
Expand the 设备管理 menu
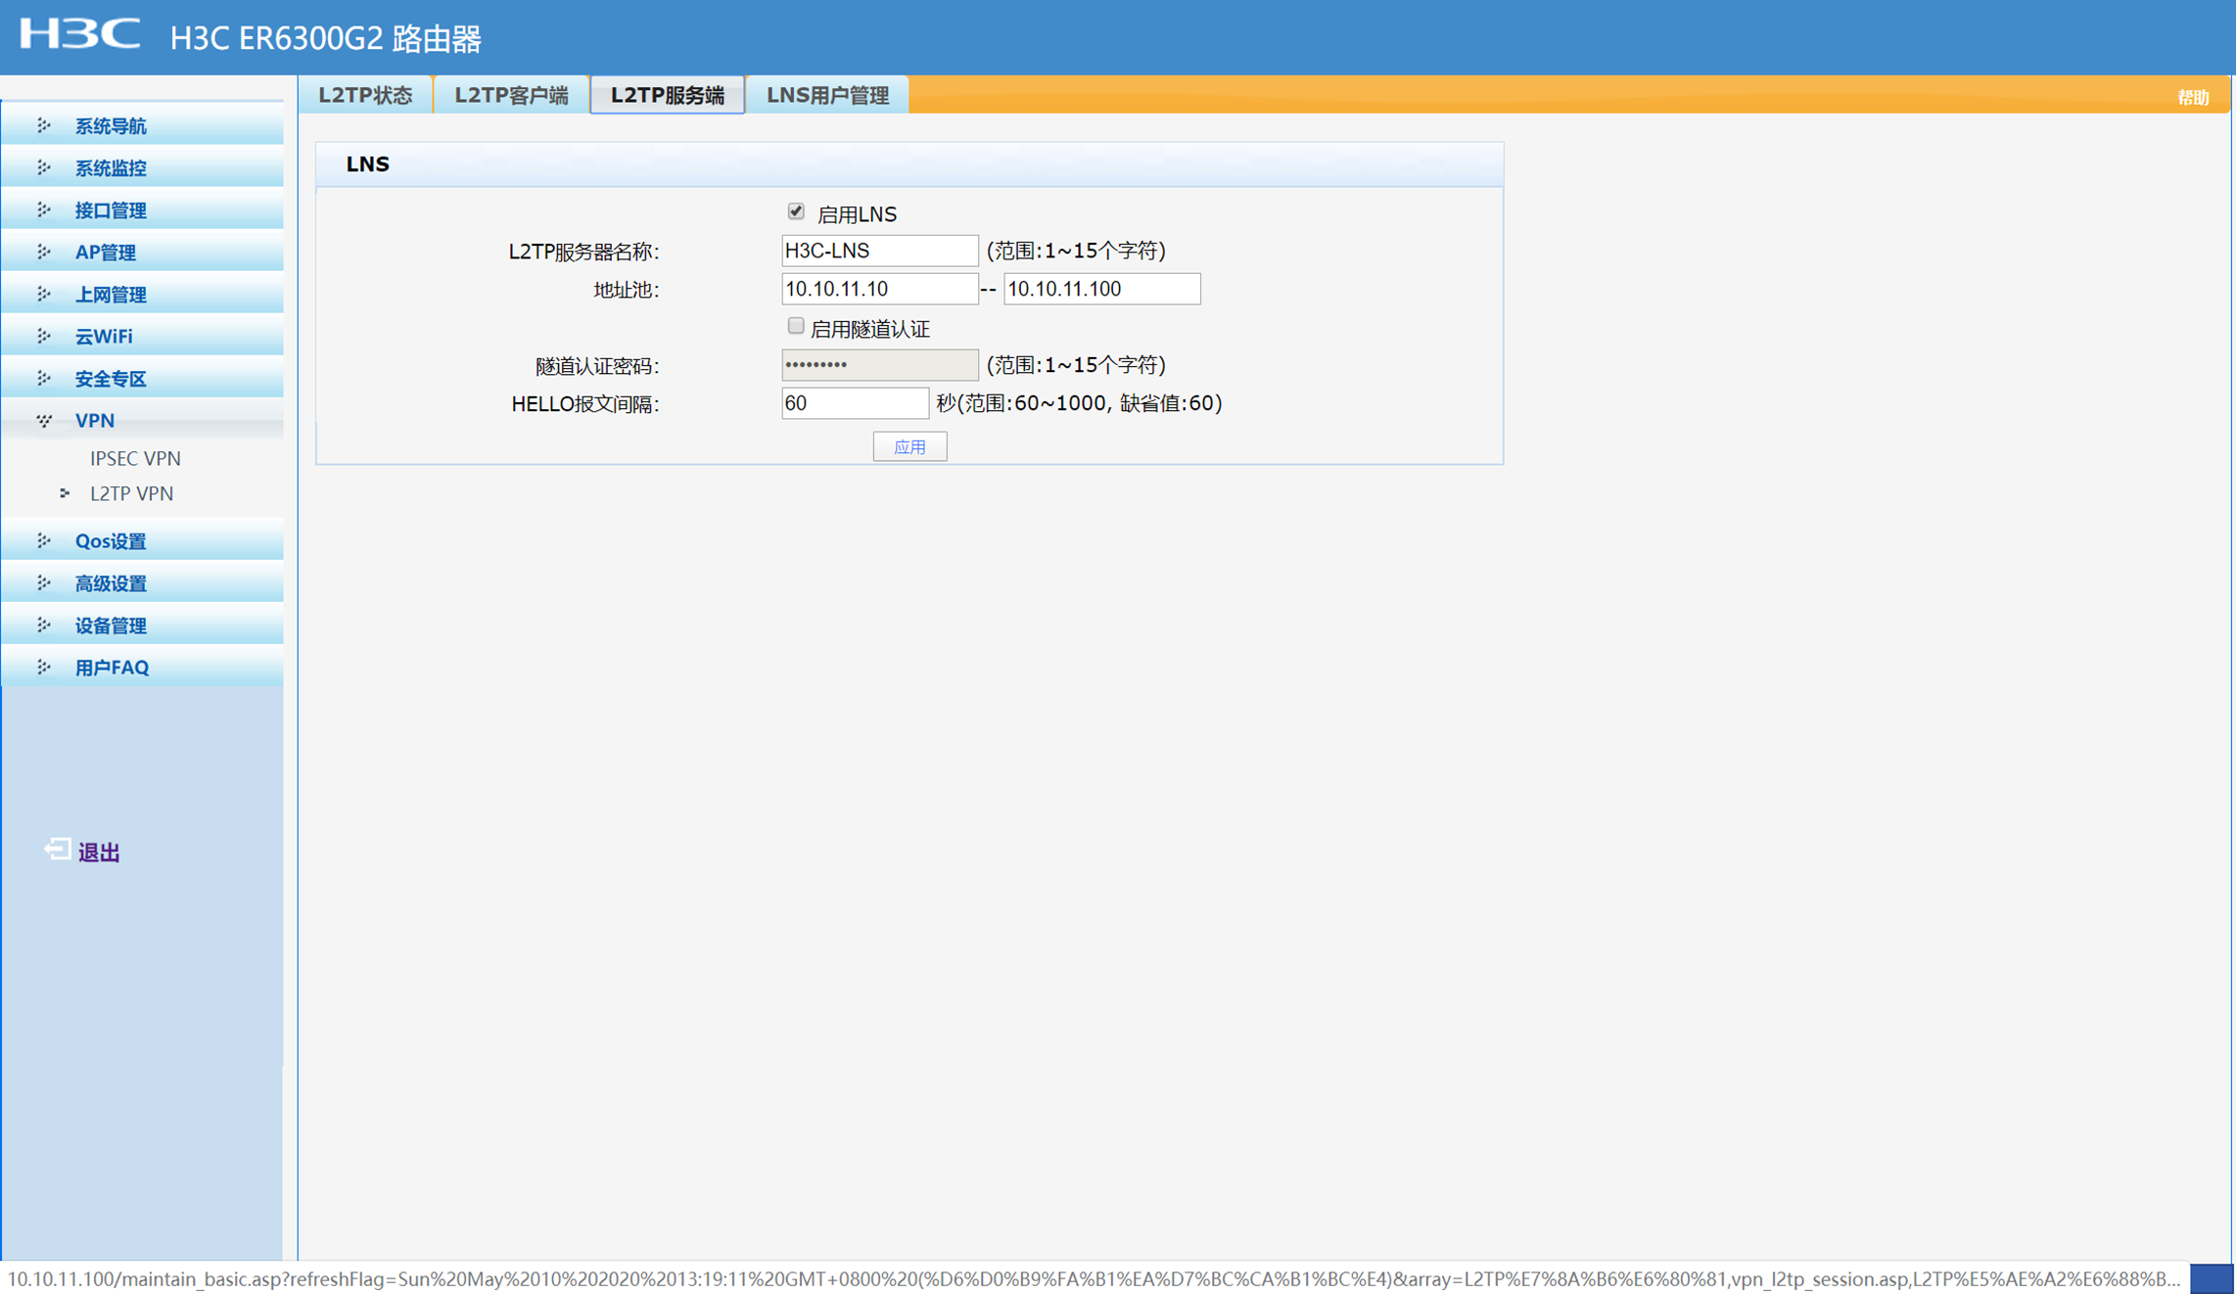point(111,624)
